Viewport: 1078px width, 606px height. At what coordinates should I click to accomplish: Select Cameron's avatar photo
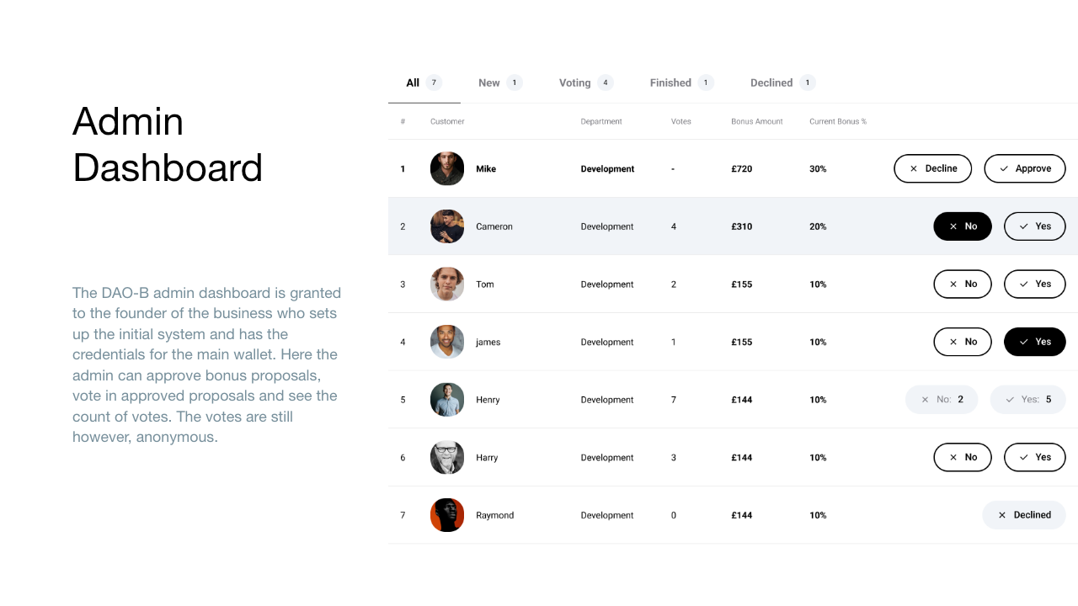coord(447,226)
